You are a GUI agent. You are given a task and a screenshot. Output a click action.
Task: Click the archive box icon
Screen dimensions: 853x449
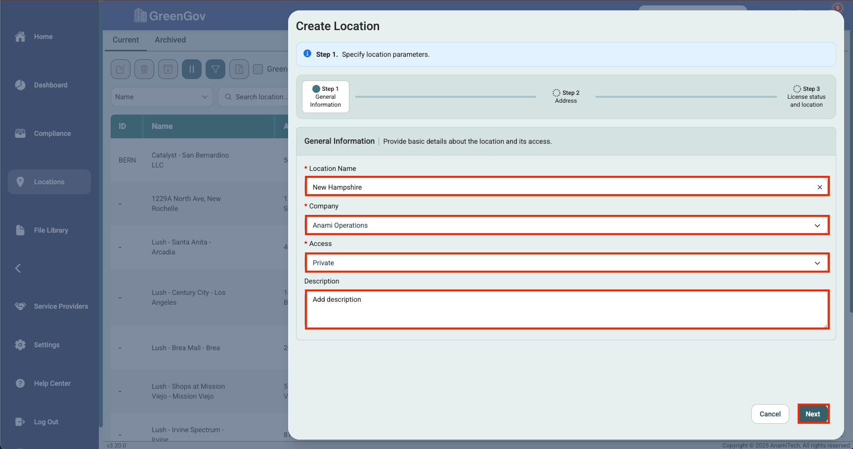tap(168, 69)
